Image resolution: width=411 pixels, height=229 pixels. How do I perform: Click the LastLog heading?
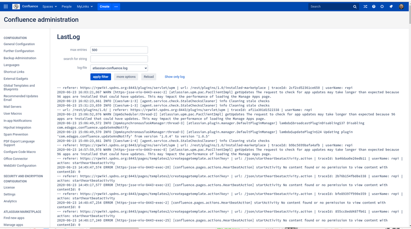click(68, 37)
